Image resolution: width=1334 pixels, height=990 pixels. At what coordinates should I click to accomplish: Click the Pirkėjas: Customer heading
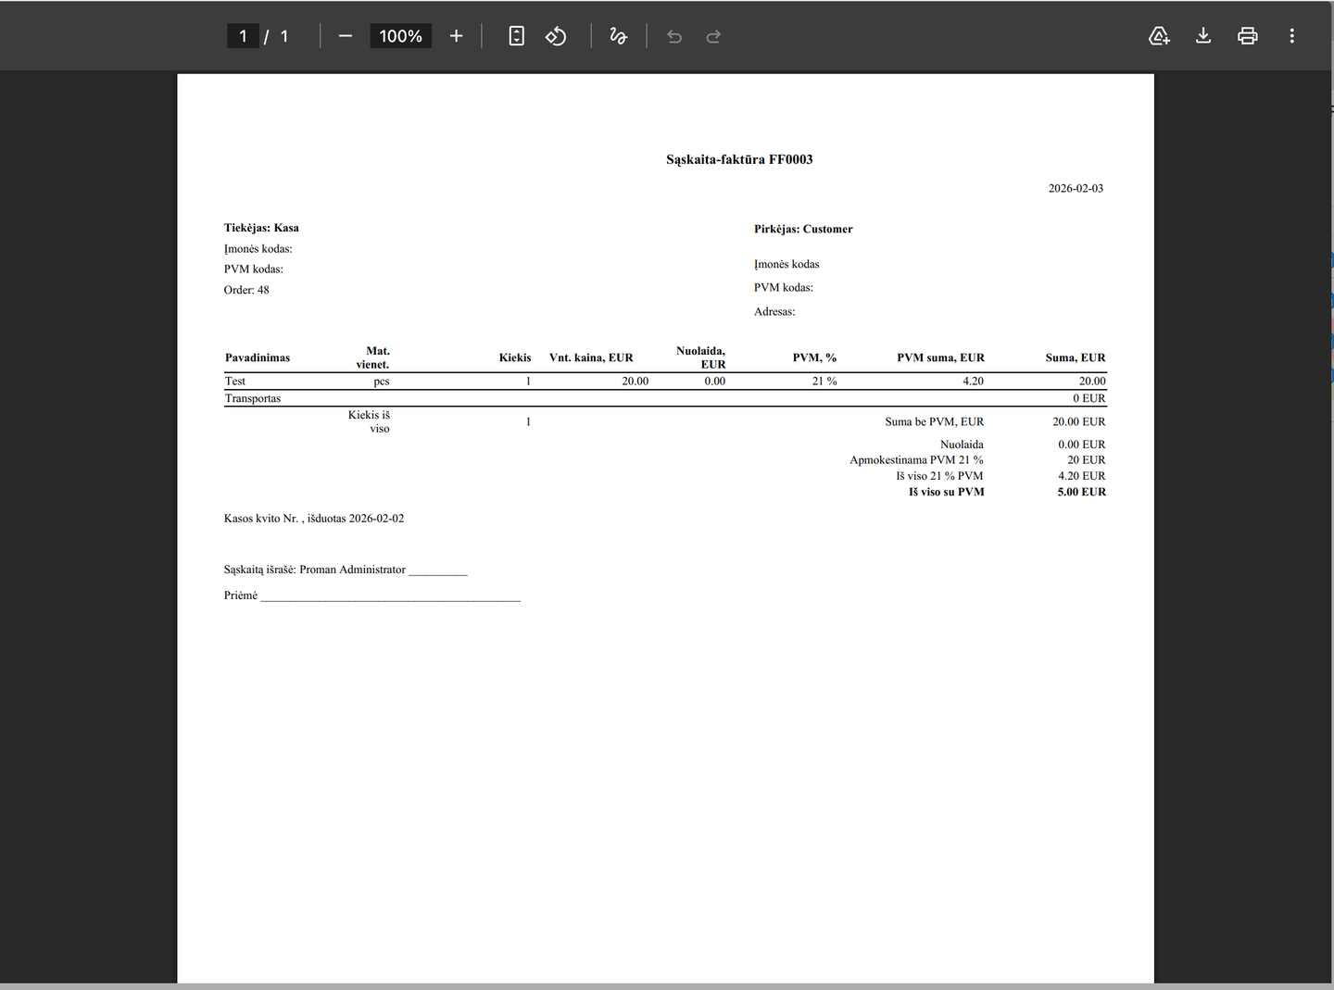[x=803, y=229]
